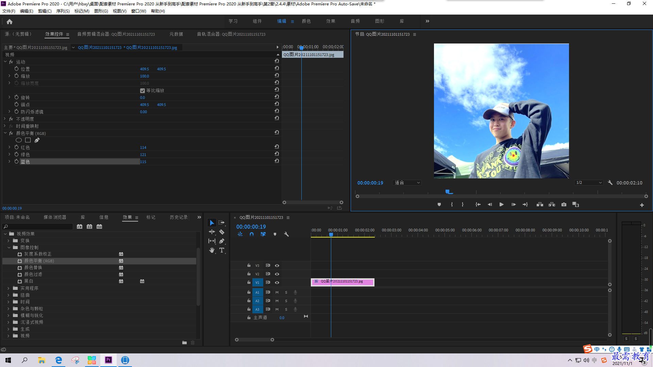
Task: Click the Home icon
Action: tap(10, 21)
